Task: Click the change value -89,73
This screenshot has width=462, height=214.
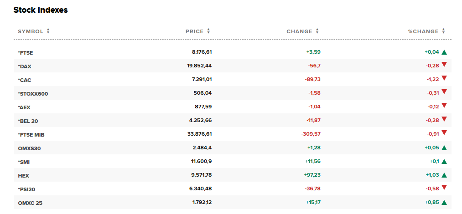Action: (313, 79)
